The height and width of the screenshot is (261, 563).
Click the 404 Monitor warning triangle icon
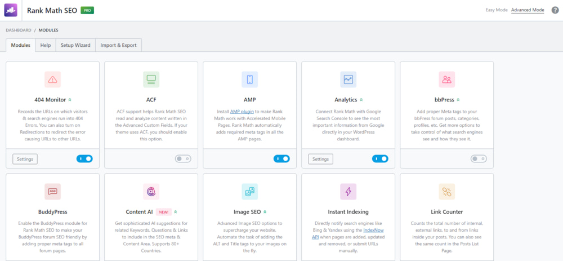pyautogui.click(x=53, y=79)
